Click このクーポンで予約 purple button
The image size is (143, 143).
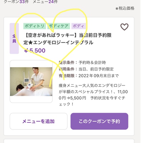(x=99, y=121)
